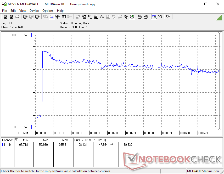
Task: Open the Options menu
Action: click(x=48, y=11)
